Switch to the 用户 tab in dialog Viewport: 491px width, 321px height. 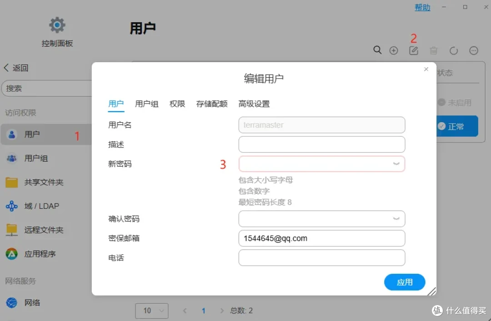pos(116,104)
